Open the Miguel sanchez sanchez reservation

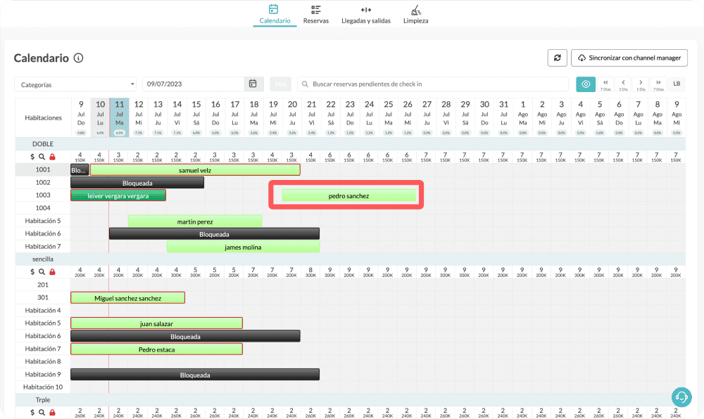click(x=128, y=298)
